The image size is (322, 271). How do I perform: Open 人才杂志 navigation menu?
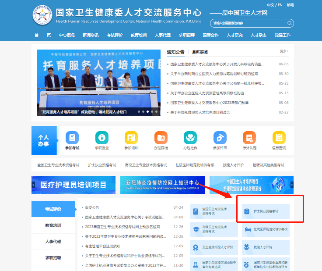(x=259, y=35)
